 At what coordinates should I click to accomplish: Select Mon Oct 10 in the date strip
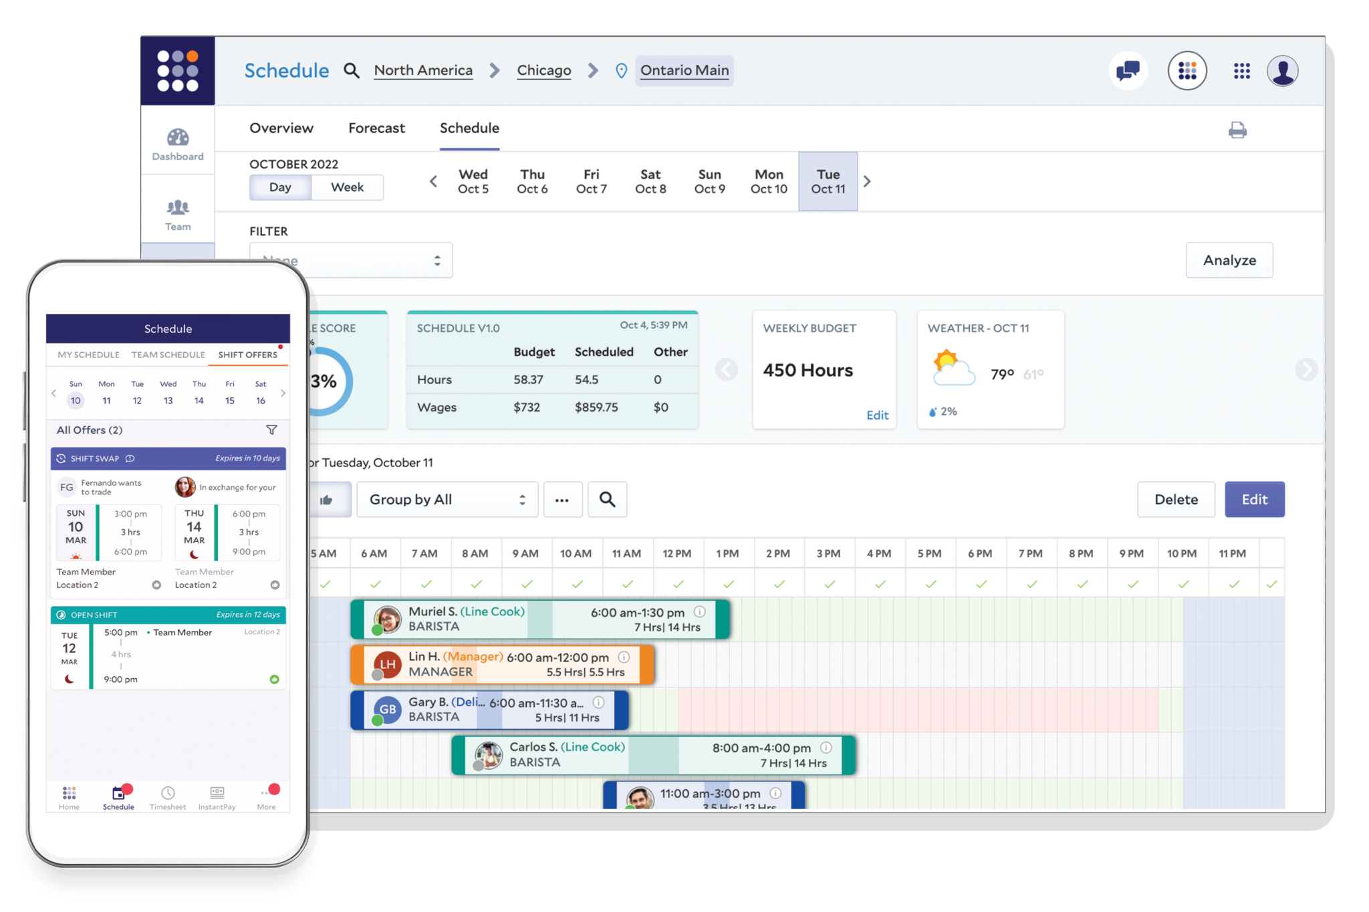tap(769, 181)
